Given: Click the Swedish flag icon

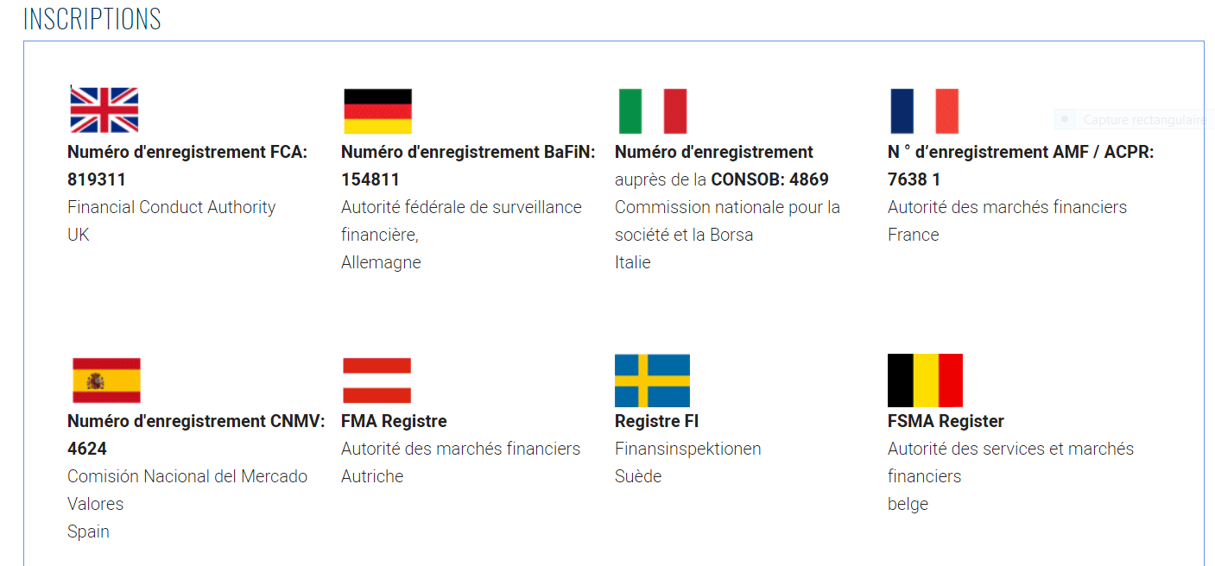Looking at the screenshot, I should click(x=652, y=380).
